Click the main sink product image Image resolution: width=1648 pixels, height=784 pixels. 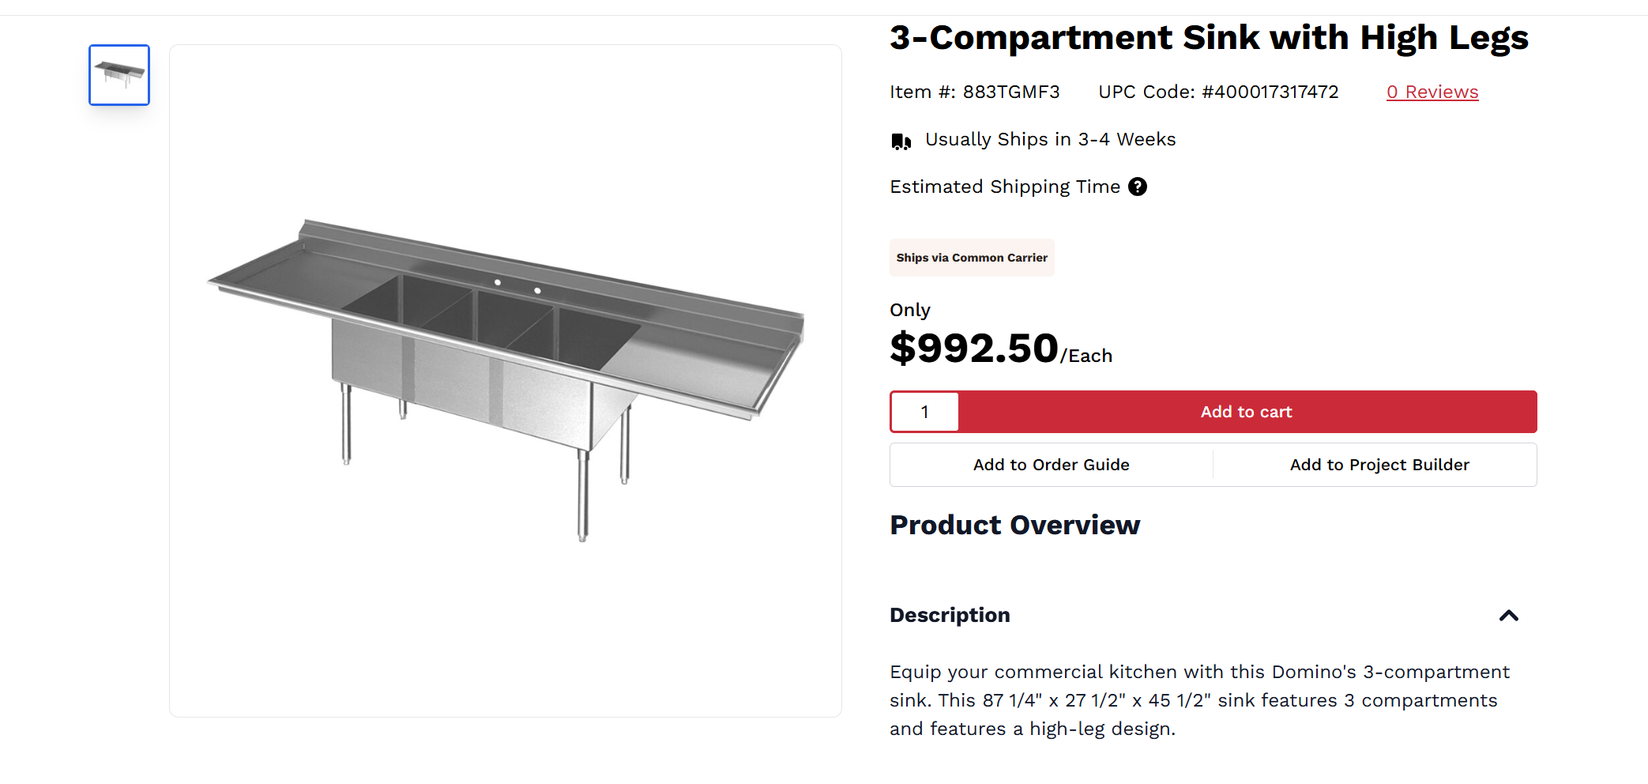tap(506, 379)
